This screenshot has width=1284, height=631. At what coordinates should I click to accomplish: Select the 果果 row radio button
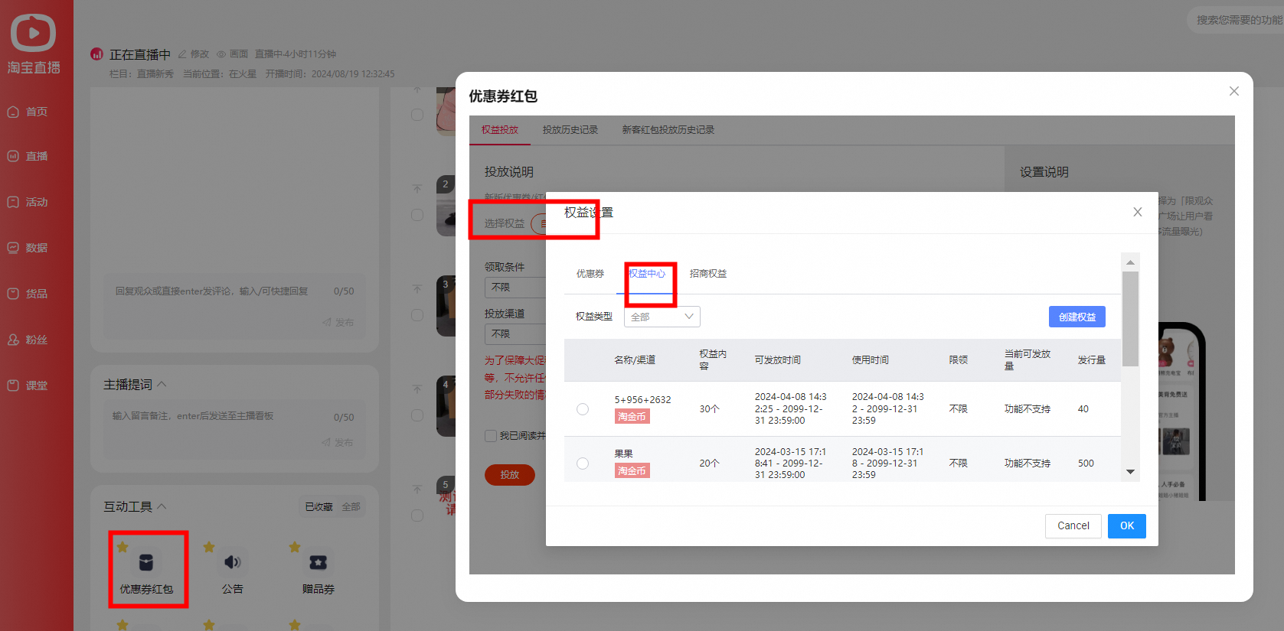[583, 463]
